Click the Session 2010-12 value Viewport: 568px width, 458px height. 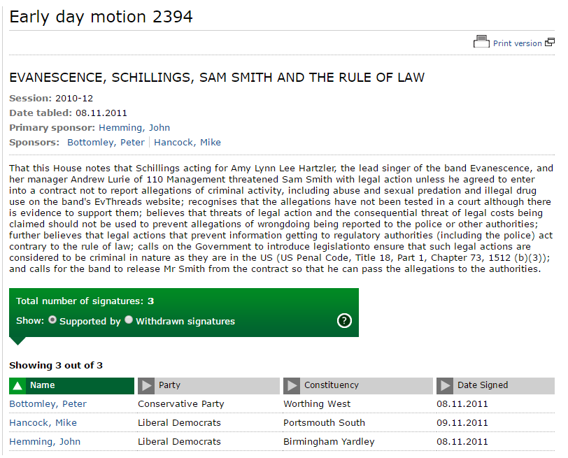tap(74, 99)
